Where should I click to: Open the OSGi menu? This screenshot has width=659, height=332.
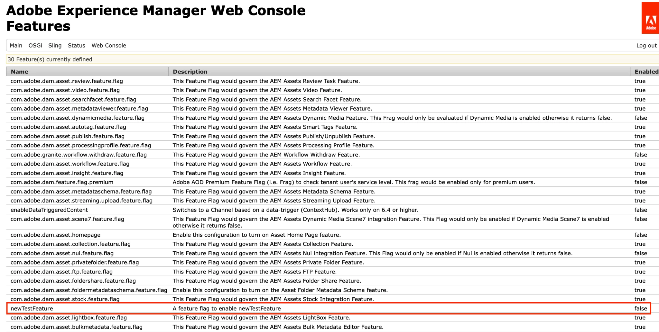[x=35, y=46]
